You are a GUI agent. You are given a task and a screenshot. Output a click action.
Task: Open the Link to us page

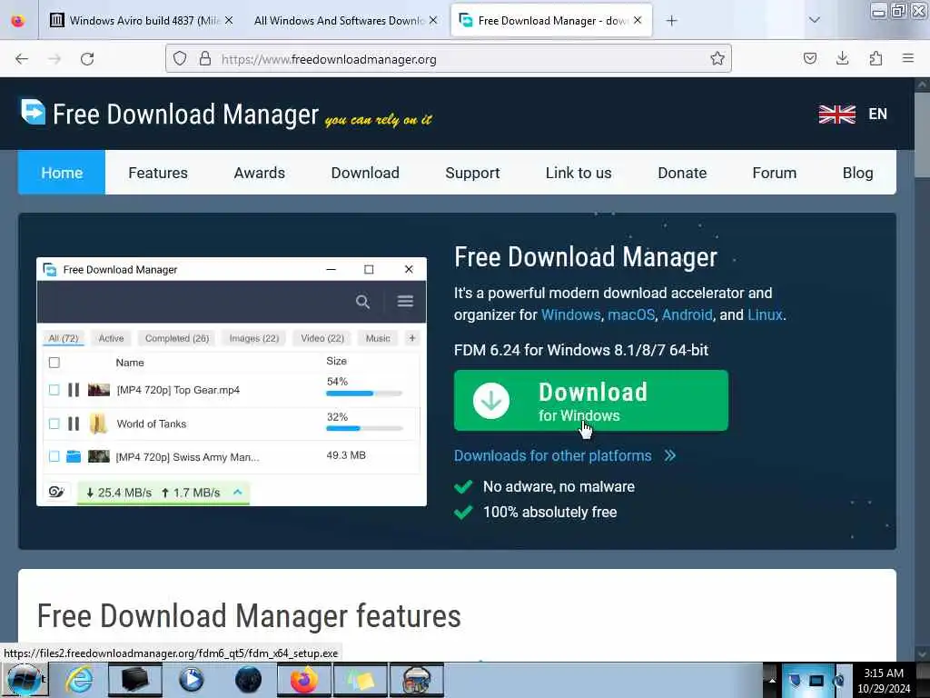click(579, 173)
